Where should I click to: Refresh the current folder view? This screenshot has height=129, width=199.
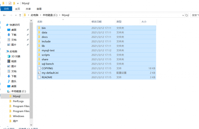point(186,15)
